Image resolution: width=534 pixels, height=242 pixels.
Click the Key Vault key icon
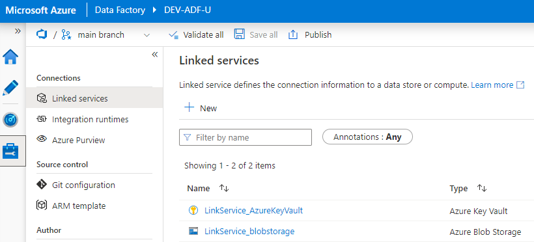[x=193, y=210]
